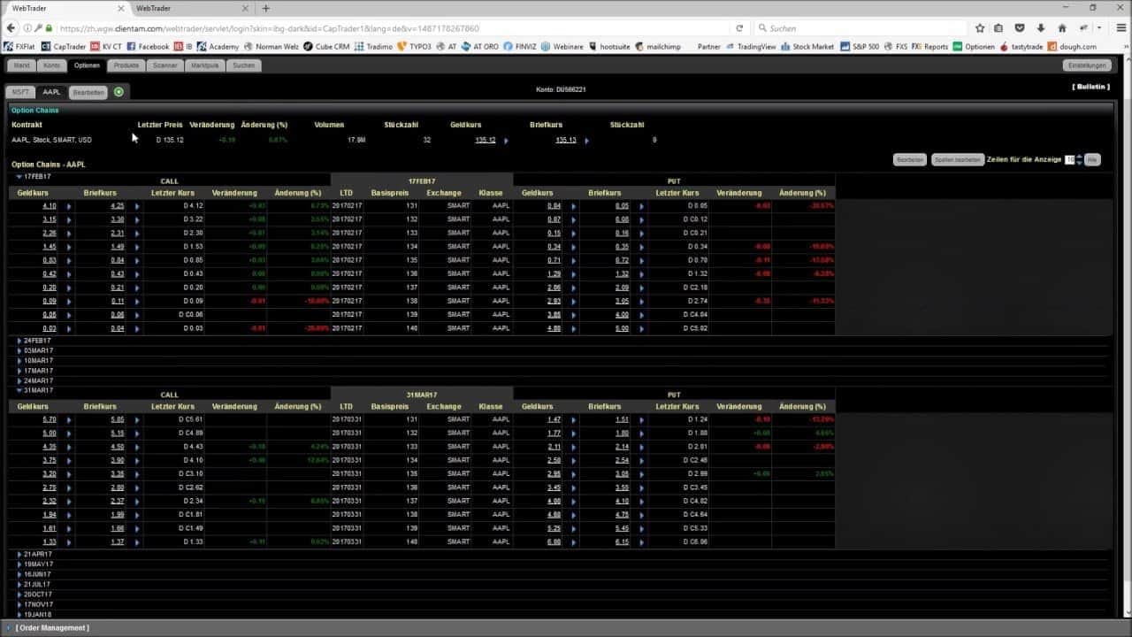Expand the 19JAN18 expiry section
Viewport: 1132px width, 637px height.
(x=19, y=614)
